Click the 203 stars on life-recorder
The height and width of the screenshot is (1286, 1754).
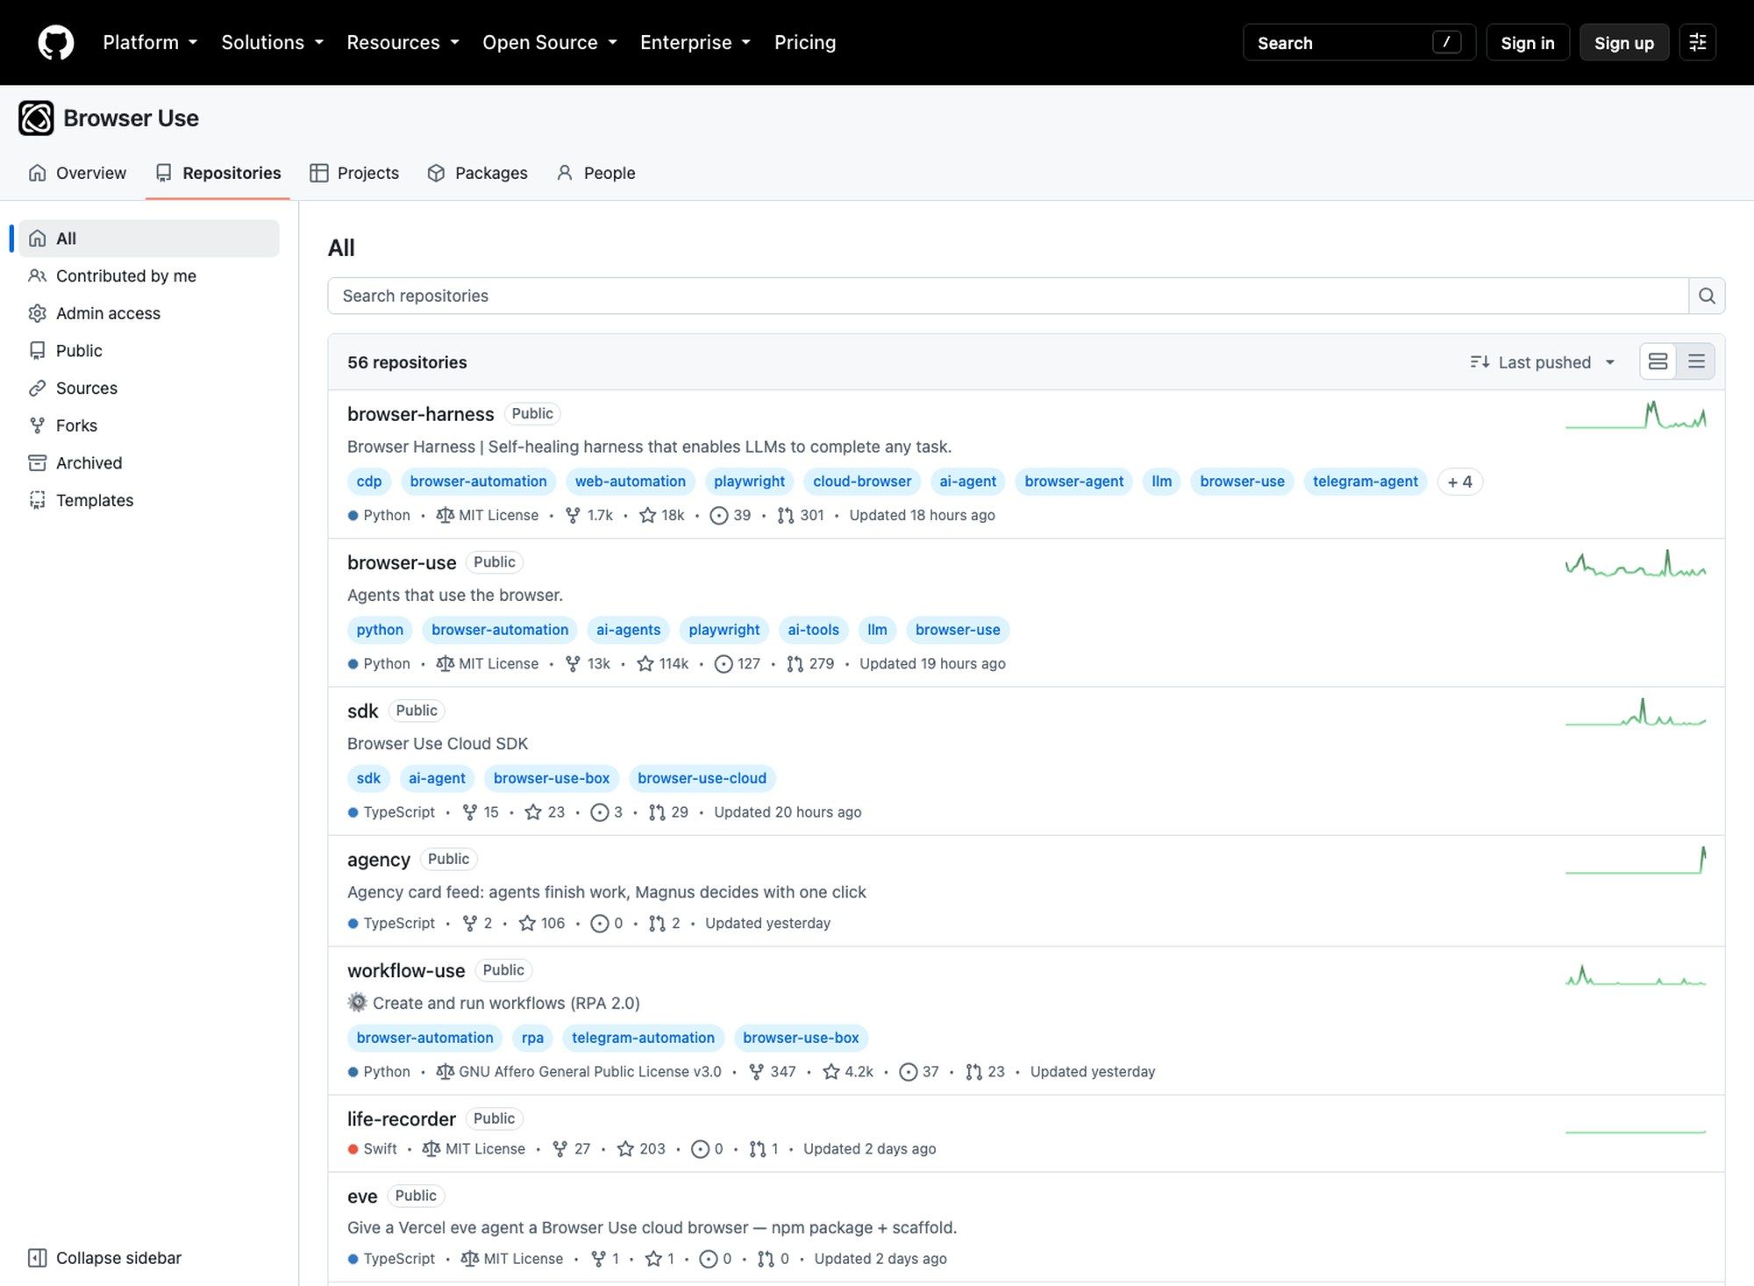click(x=641, y=1148)
